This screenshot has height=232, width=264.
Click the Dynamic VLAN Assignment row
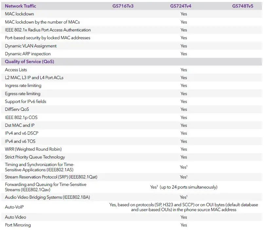[31, 46]
